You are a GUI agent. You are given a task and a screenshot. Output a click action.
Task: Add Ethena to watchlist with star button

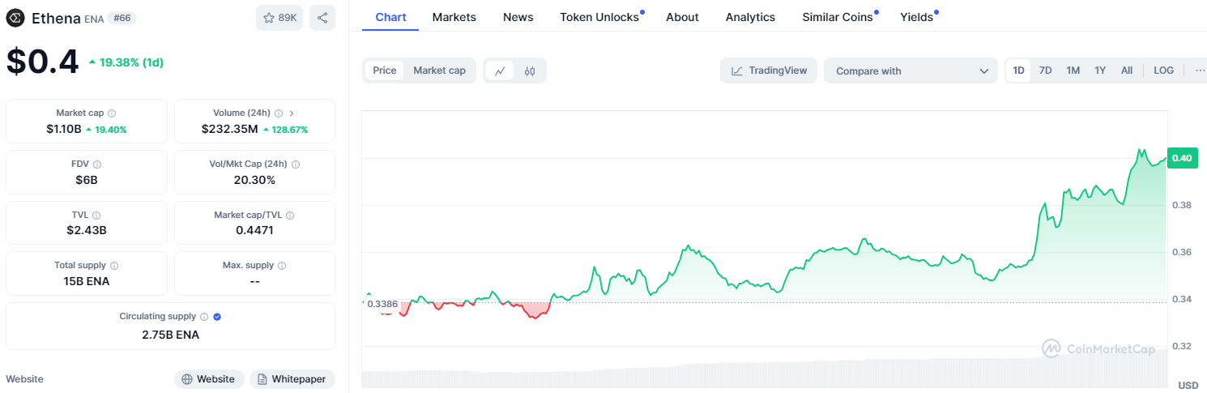(x=279, y=18)
